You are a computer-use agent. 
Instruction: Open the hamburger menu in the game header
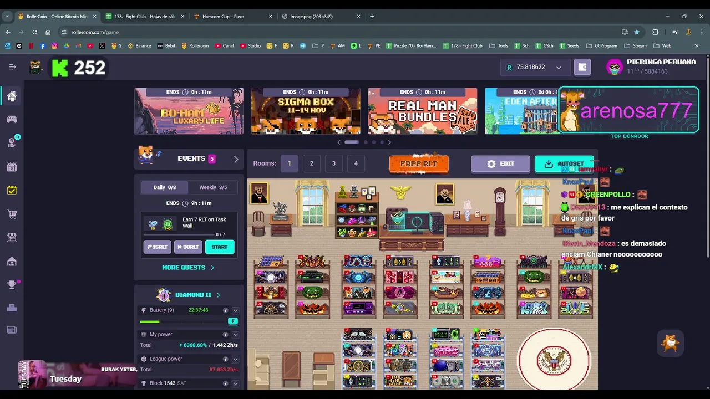[12, 67]
